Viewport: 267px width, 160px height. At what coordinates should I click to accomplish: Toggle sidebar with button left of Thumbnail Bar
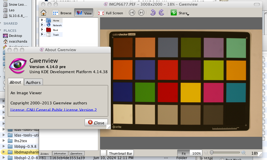tap(103, 153)
